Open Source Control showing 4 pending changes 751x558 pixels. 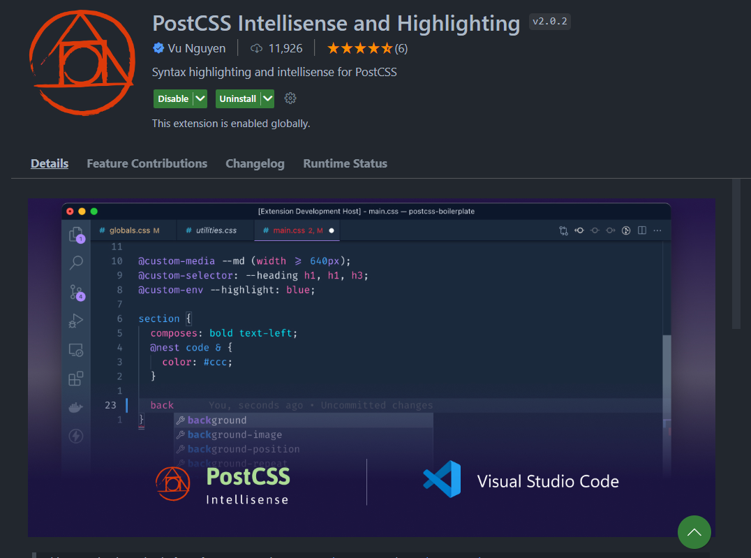point(76,291)
